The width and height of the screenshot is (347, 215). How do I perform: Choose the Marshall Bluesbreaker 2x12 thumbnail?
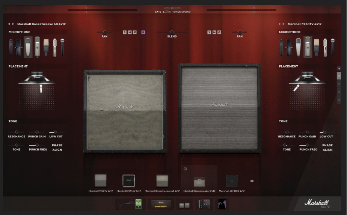199,182
